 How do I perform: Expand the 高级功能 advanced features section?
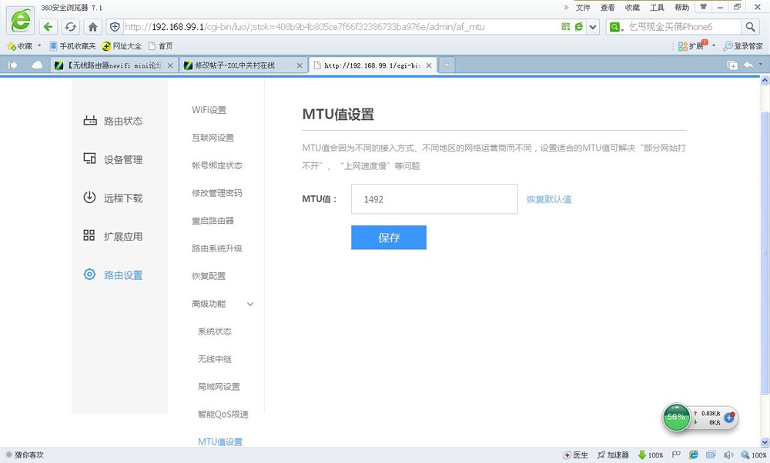pyautogui.click(x=223, y=304)
